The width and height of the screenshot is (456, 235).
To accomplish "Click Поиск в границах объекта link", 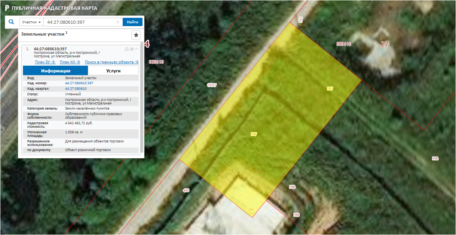I will [x=111, y=62].
